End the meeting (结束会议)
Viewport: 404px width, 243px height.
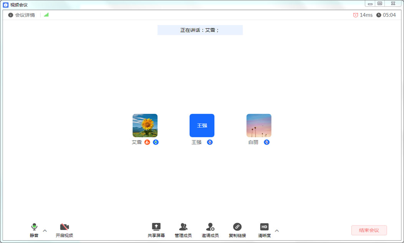click(x=369, y=230)
